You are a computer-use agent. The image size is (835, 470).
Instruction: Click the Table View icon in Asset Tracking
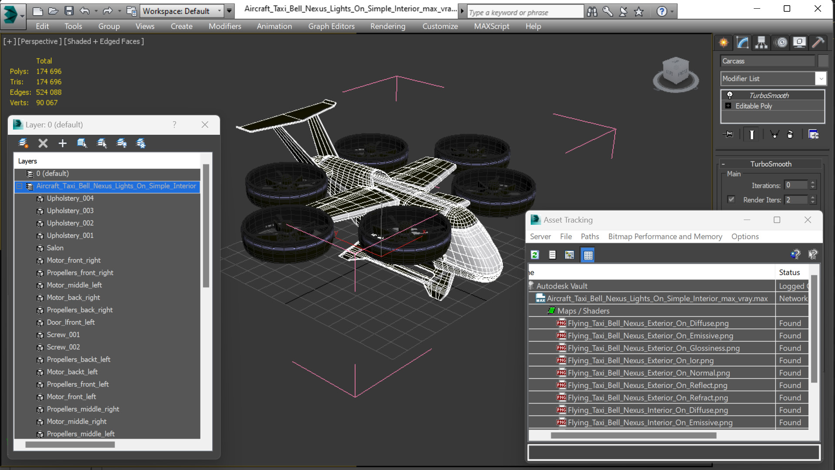588,255
